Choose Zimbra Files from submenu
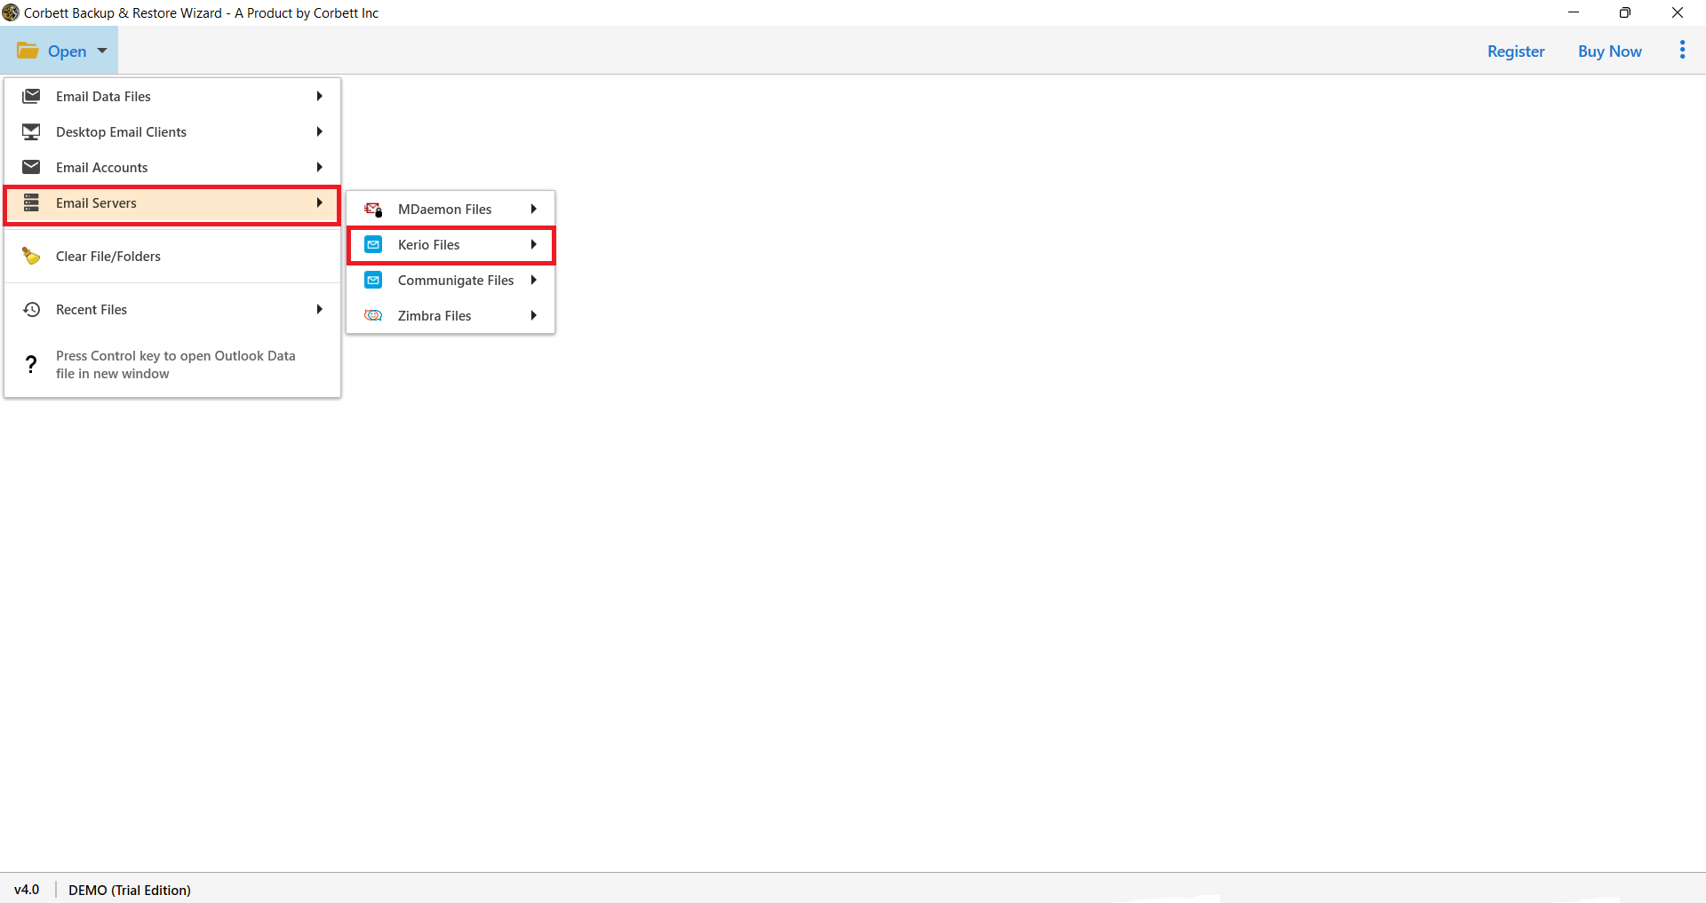This screenshot has height=903, width=1706. 450,315
